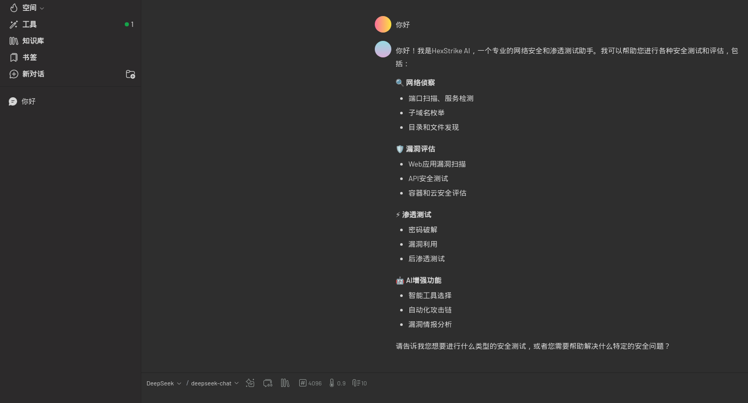Select the 你好 chat title in conversation
The image size is (748, 403).
403,24
